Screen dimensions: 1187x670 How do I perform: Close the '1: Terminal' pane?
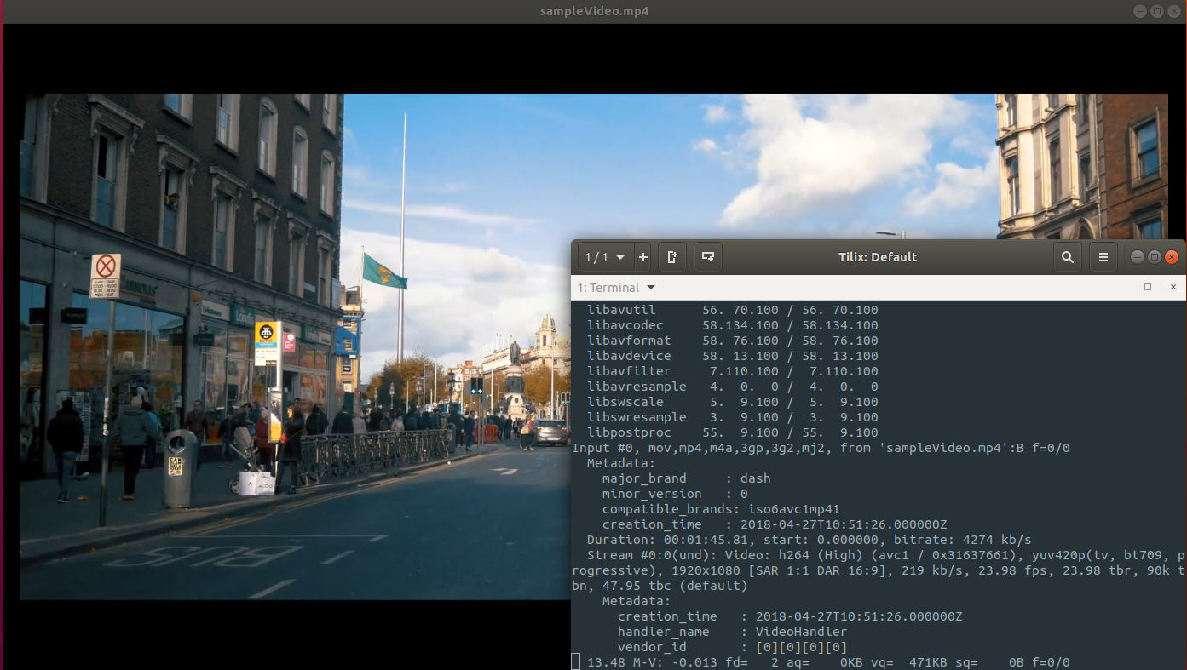(1173, 288)
